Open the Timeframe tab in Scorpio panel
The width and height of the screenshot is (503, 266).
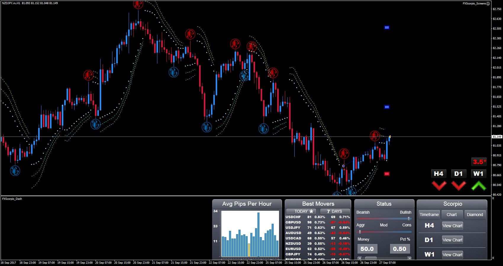pyautogui.click(x=429, y=215)
